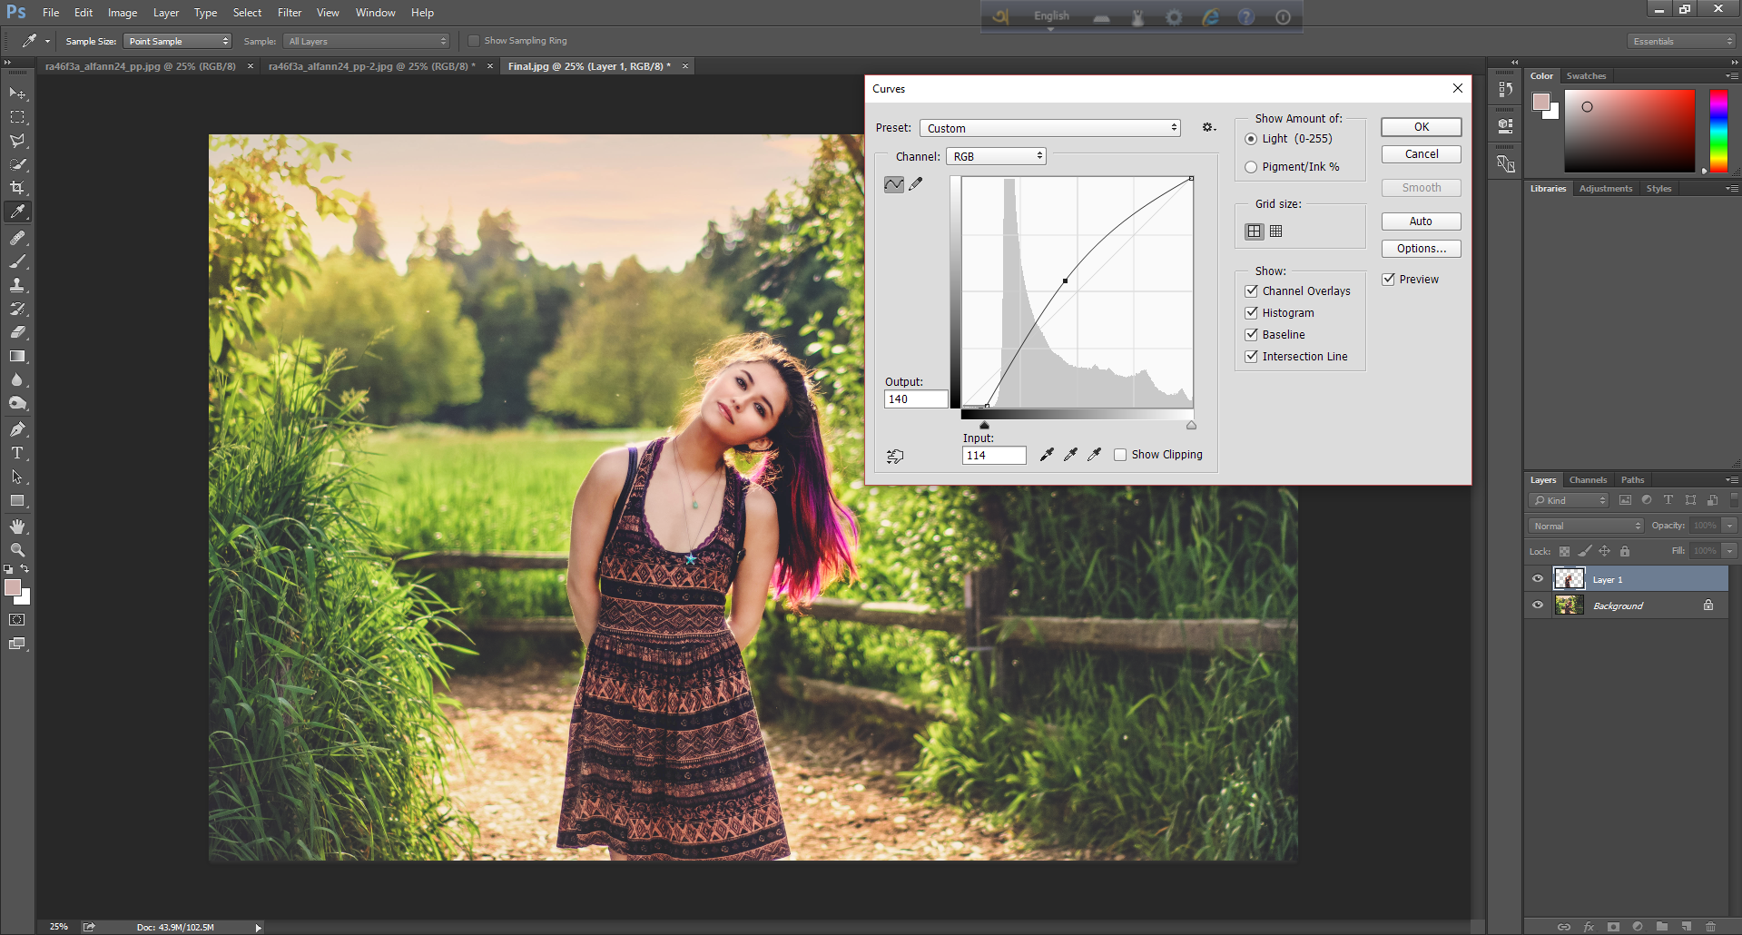Select the Path Selection tool

17,477
